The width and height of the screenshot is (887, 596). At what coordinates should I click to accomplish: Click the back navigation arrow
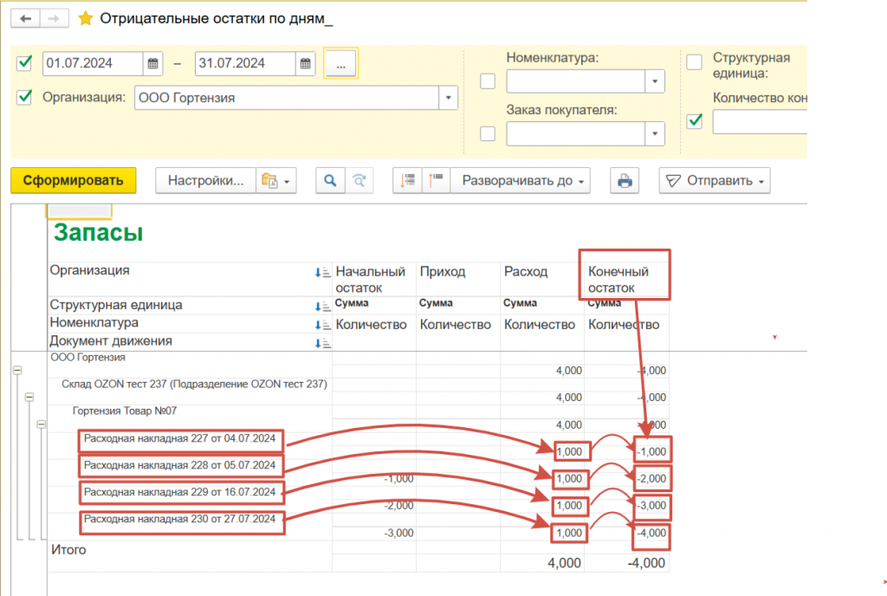click(x=26, y=18)
